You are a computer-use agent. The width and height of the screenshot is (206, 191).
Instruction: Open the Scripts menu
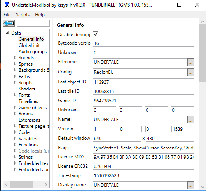pyautogui.click(x=23, y=15)
